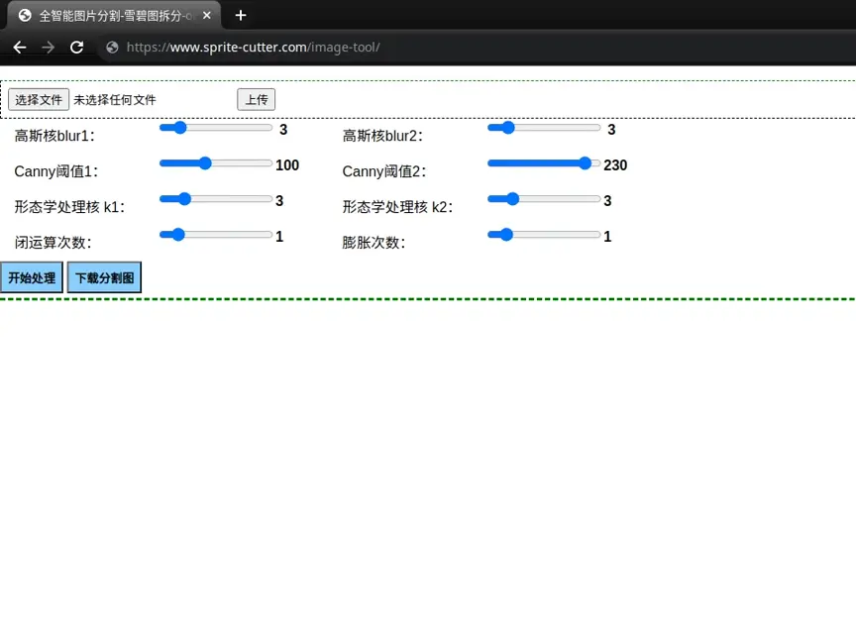
Task: Click the 下载分割图 button
Action: coord(104,278)
